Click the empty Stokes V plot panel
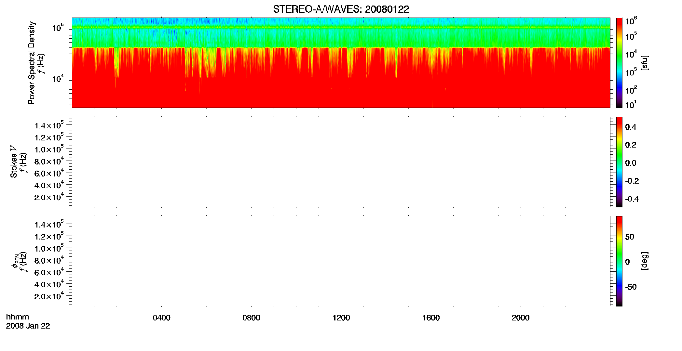The image size is (682, 351). 341,162
